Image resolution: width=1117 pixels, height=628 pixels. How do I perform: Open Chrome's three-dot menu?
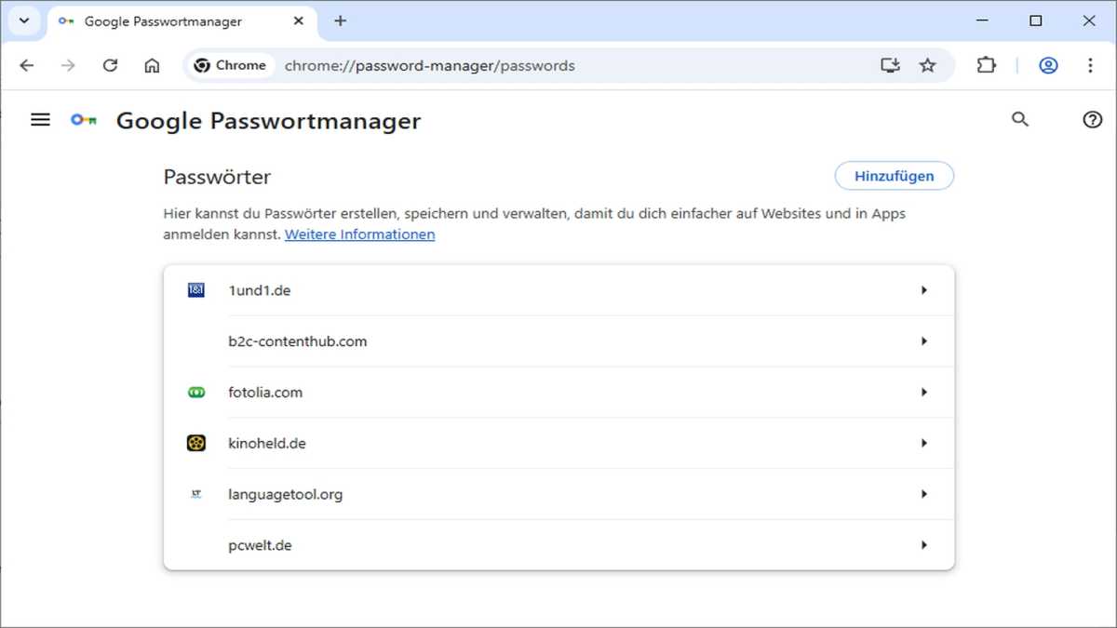point(1090,65)
